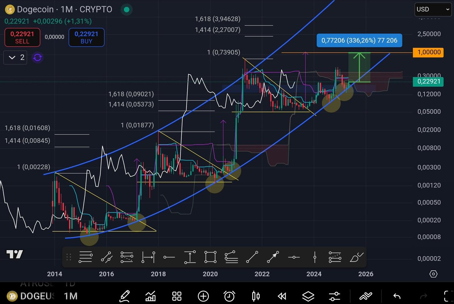
Task: Open the USD currency dropdown
Action: pyautogui.click(x=432, y=9)
